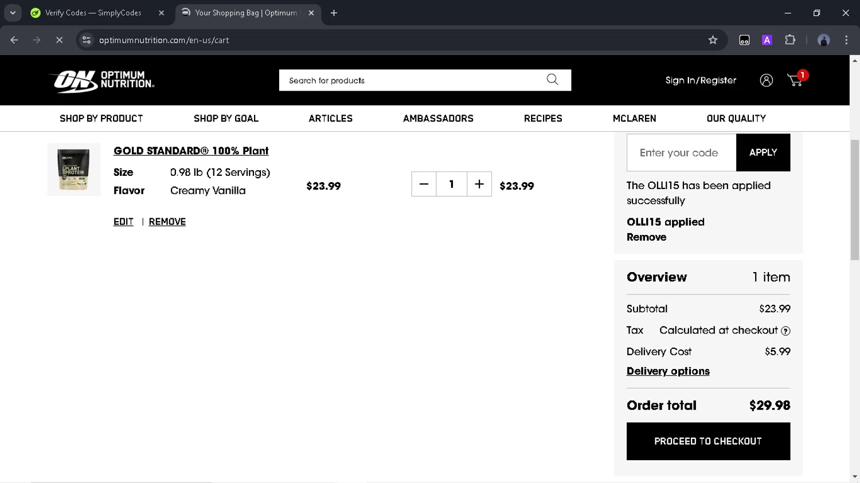Increase quantity with the plus button
Screen dimensions: 860x483
[479, 184]
